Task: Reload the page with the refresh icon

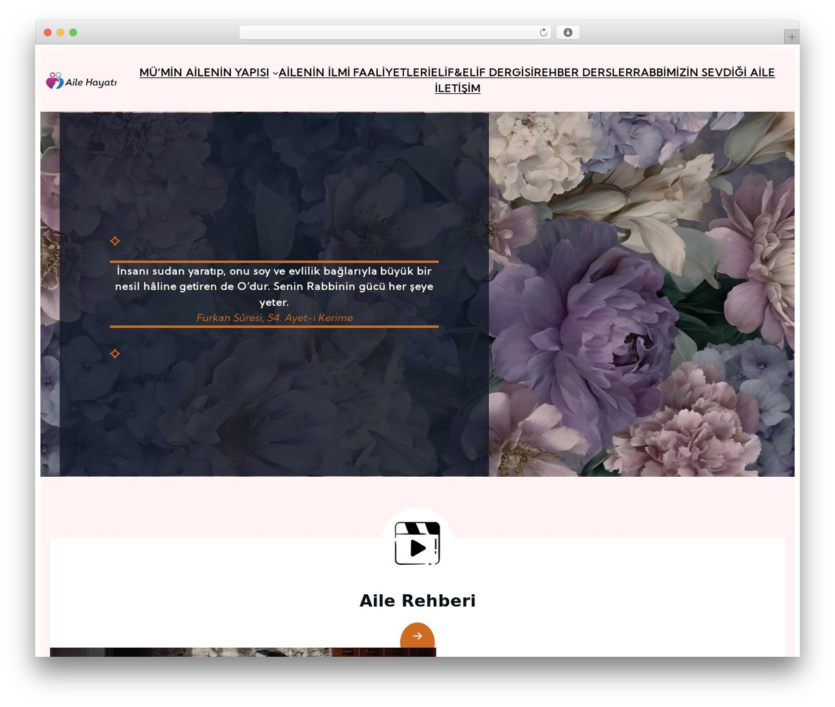Action: pyautogui.click(x=543, y=33)
